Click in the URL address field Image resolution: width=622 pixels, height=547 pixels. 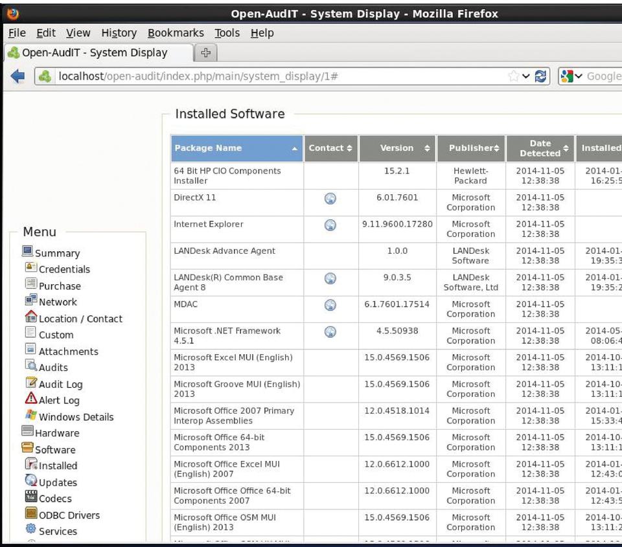tap(279, 76)
